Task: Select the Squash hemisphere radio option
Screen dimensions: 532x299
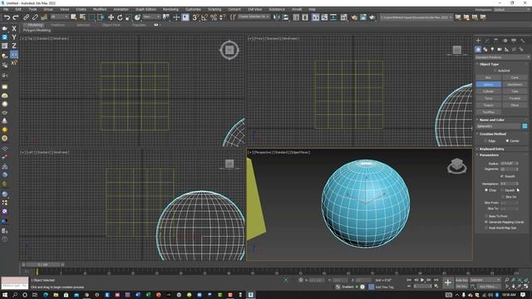Action: coord(502,190)
